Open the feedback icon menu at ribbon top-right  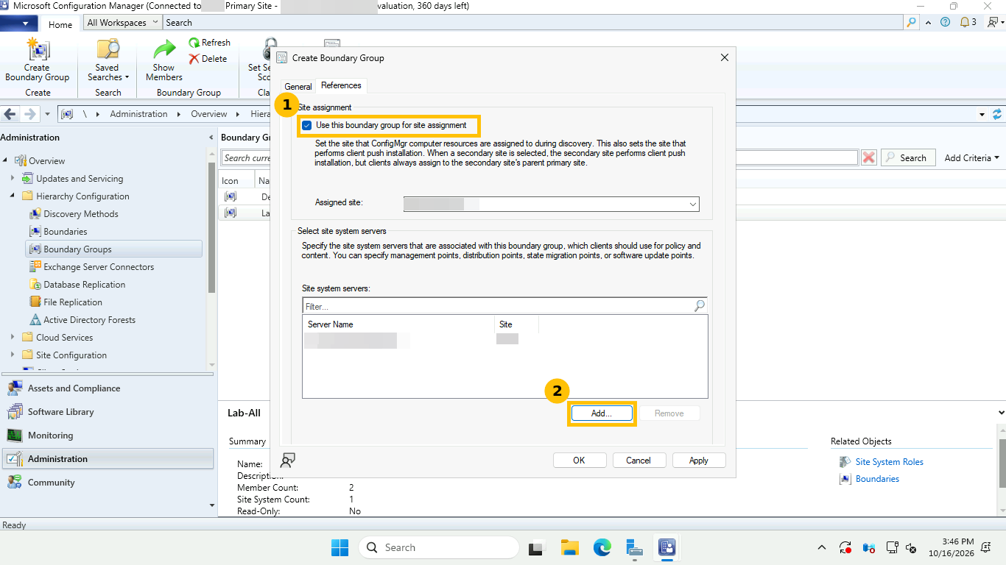tap(994, 22)
